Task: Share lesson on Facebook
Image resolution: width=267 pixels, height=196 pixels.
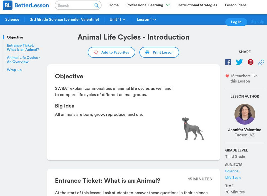Action: [x=228, y=62]
